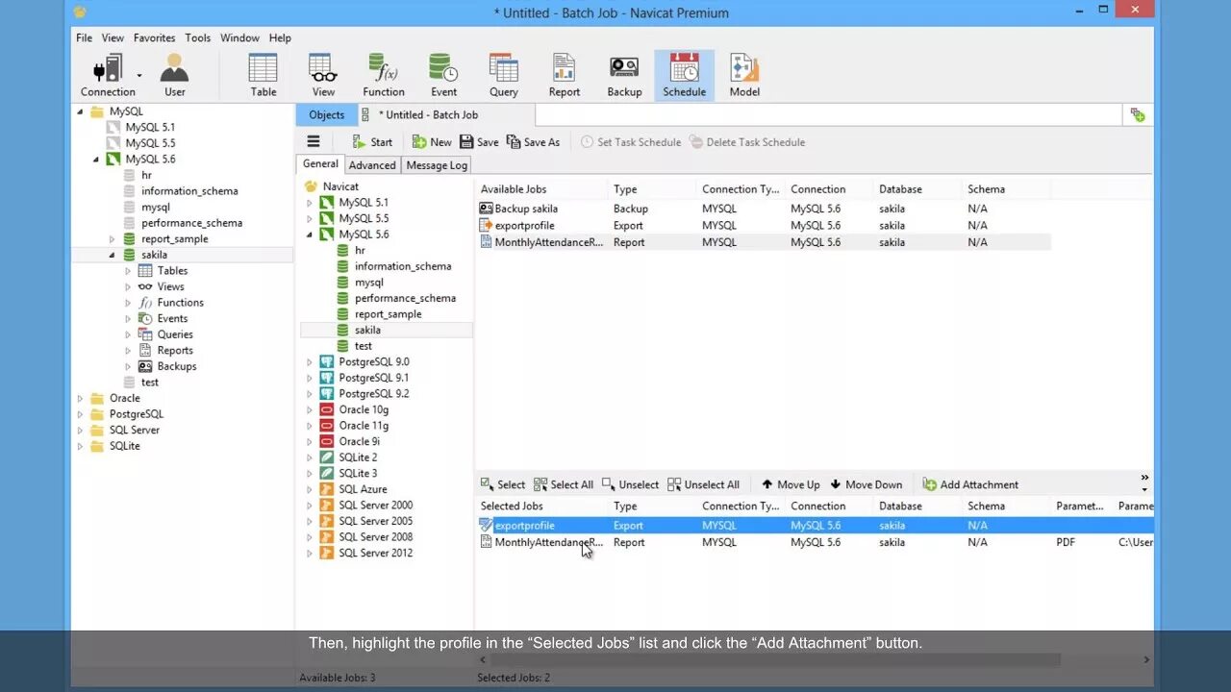This screenshot has height=692, width=1231.
Task: Expand PostgreSQL 9.0 in the General tree
Action: (310, 362)
